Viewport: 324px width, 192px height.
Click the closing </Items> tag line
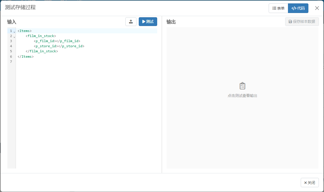click(x=26, y=57)
